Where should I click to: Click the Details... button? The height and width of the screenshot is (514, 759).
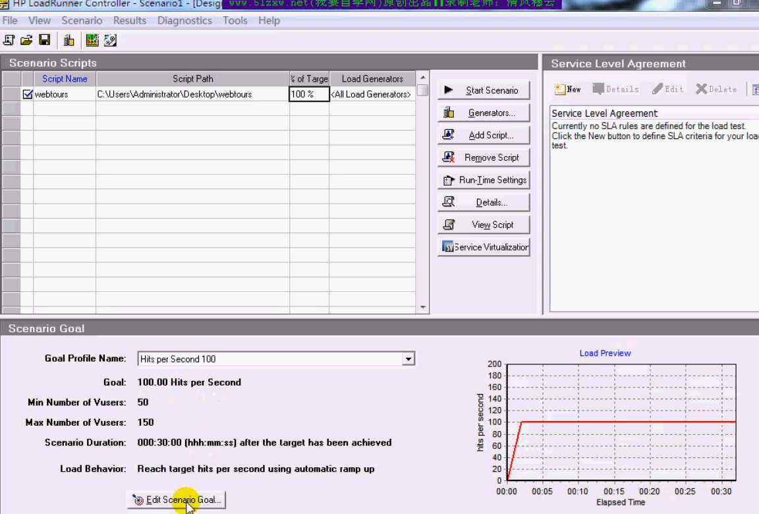(x=484, y=202)
